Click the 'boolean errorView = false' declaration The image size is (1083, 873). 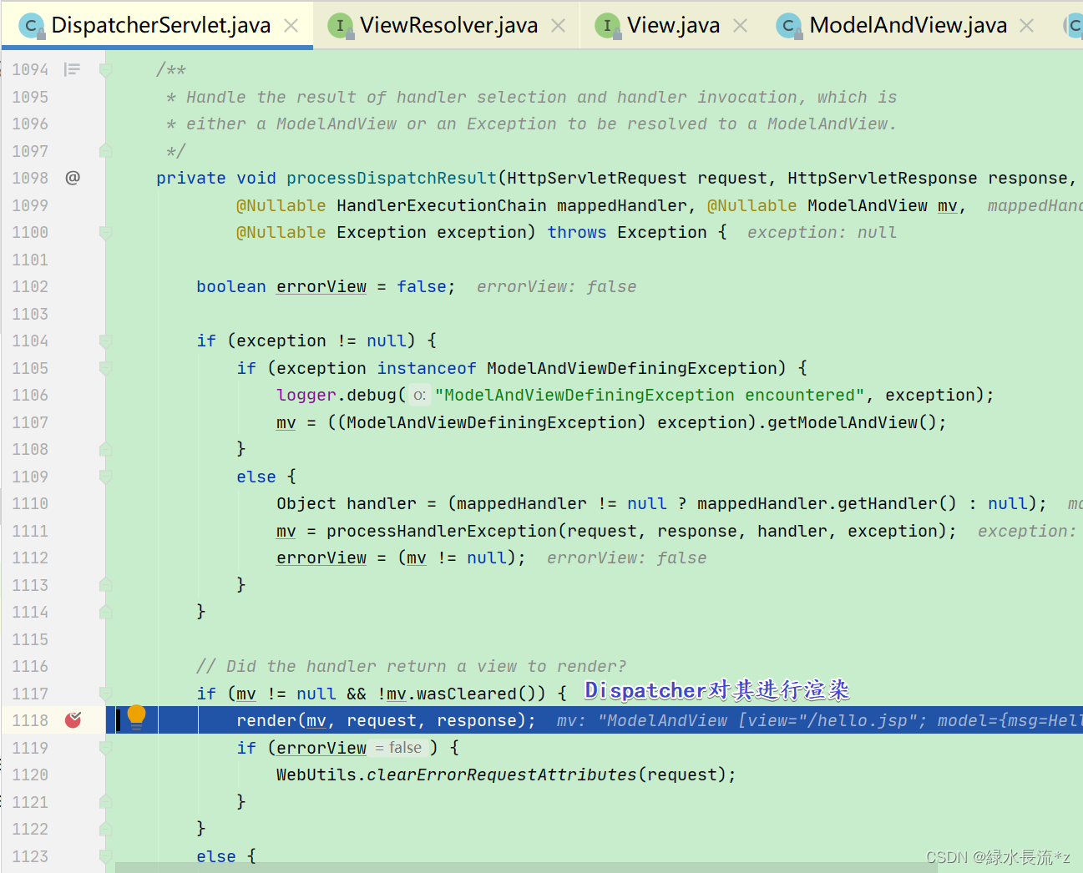[326, 286]
